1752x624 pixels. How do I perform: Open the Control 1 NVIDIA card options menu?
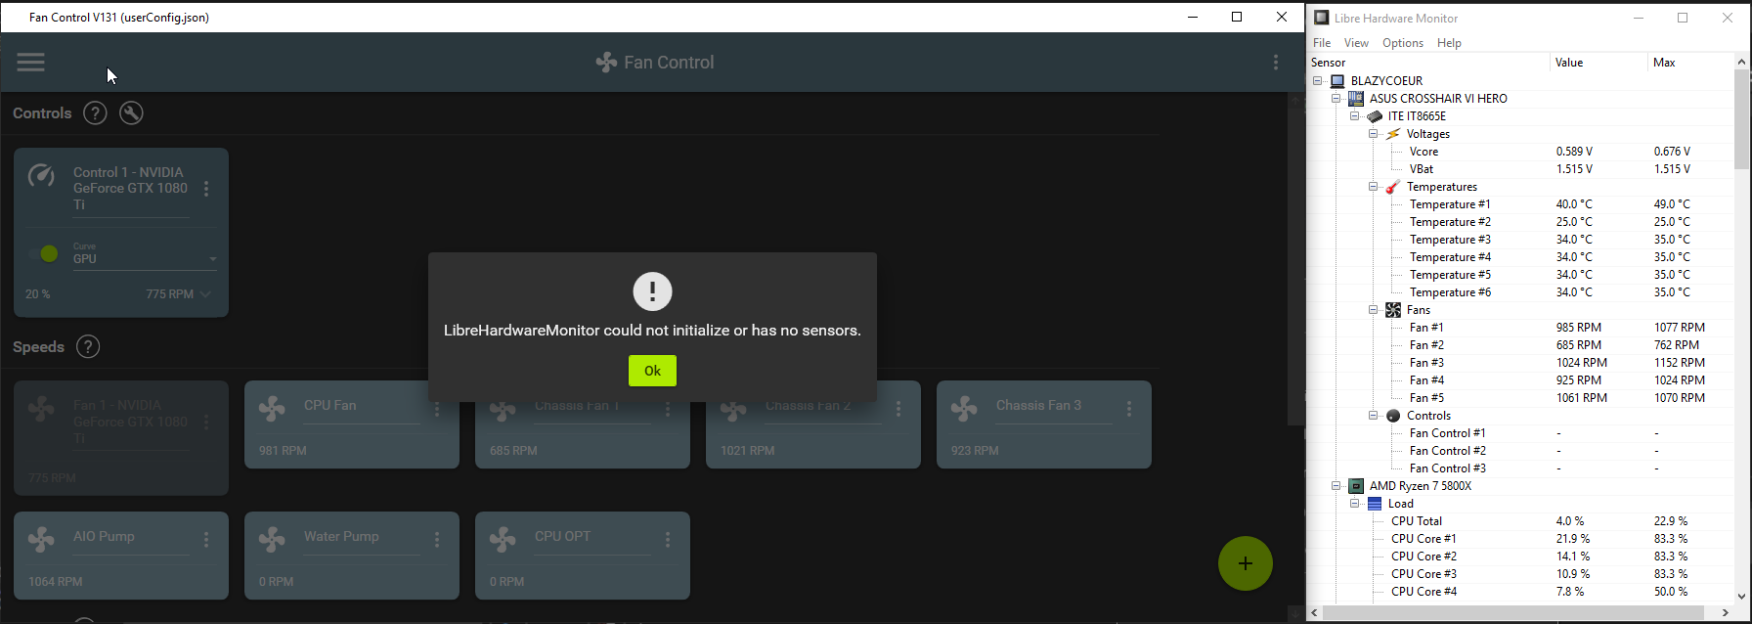(x=206, y=189)
